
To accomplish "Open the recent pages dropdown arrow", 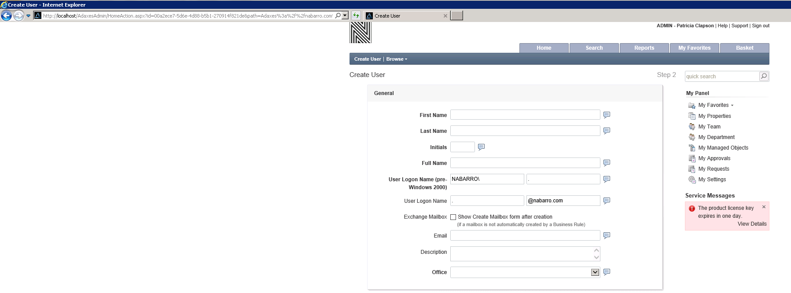I will (28, 16).
